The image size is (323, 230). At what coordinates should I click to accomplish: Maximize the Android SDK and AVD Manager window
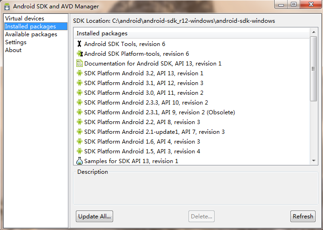pyautogui.click(x=294, y=4)
